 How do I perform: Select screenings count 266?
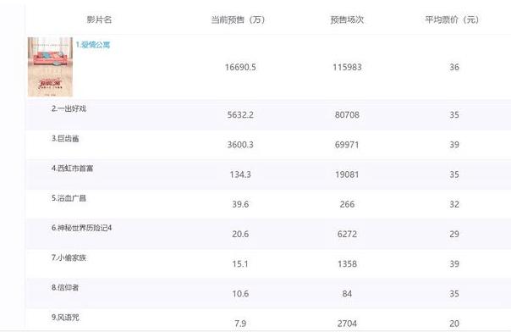347,204
